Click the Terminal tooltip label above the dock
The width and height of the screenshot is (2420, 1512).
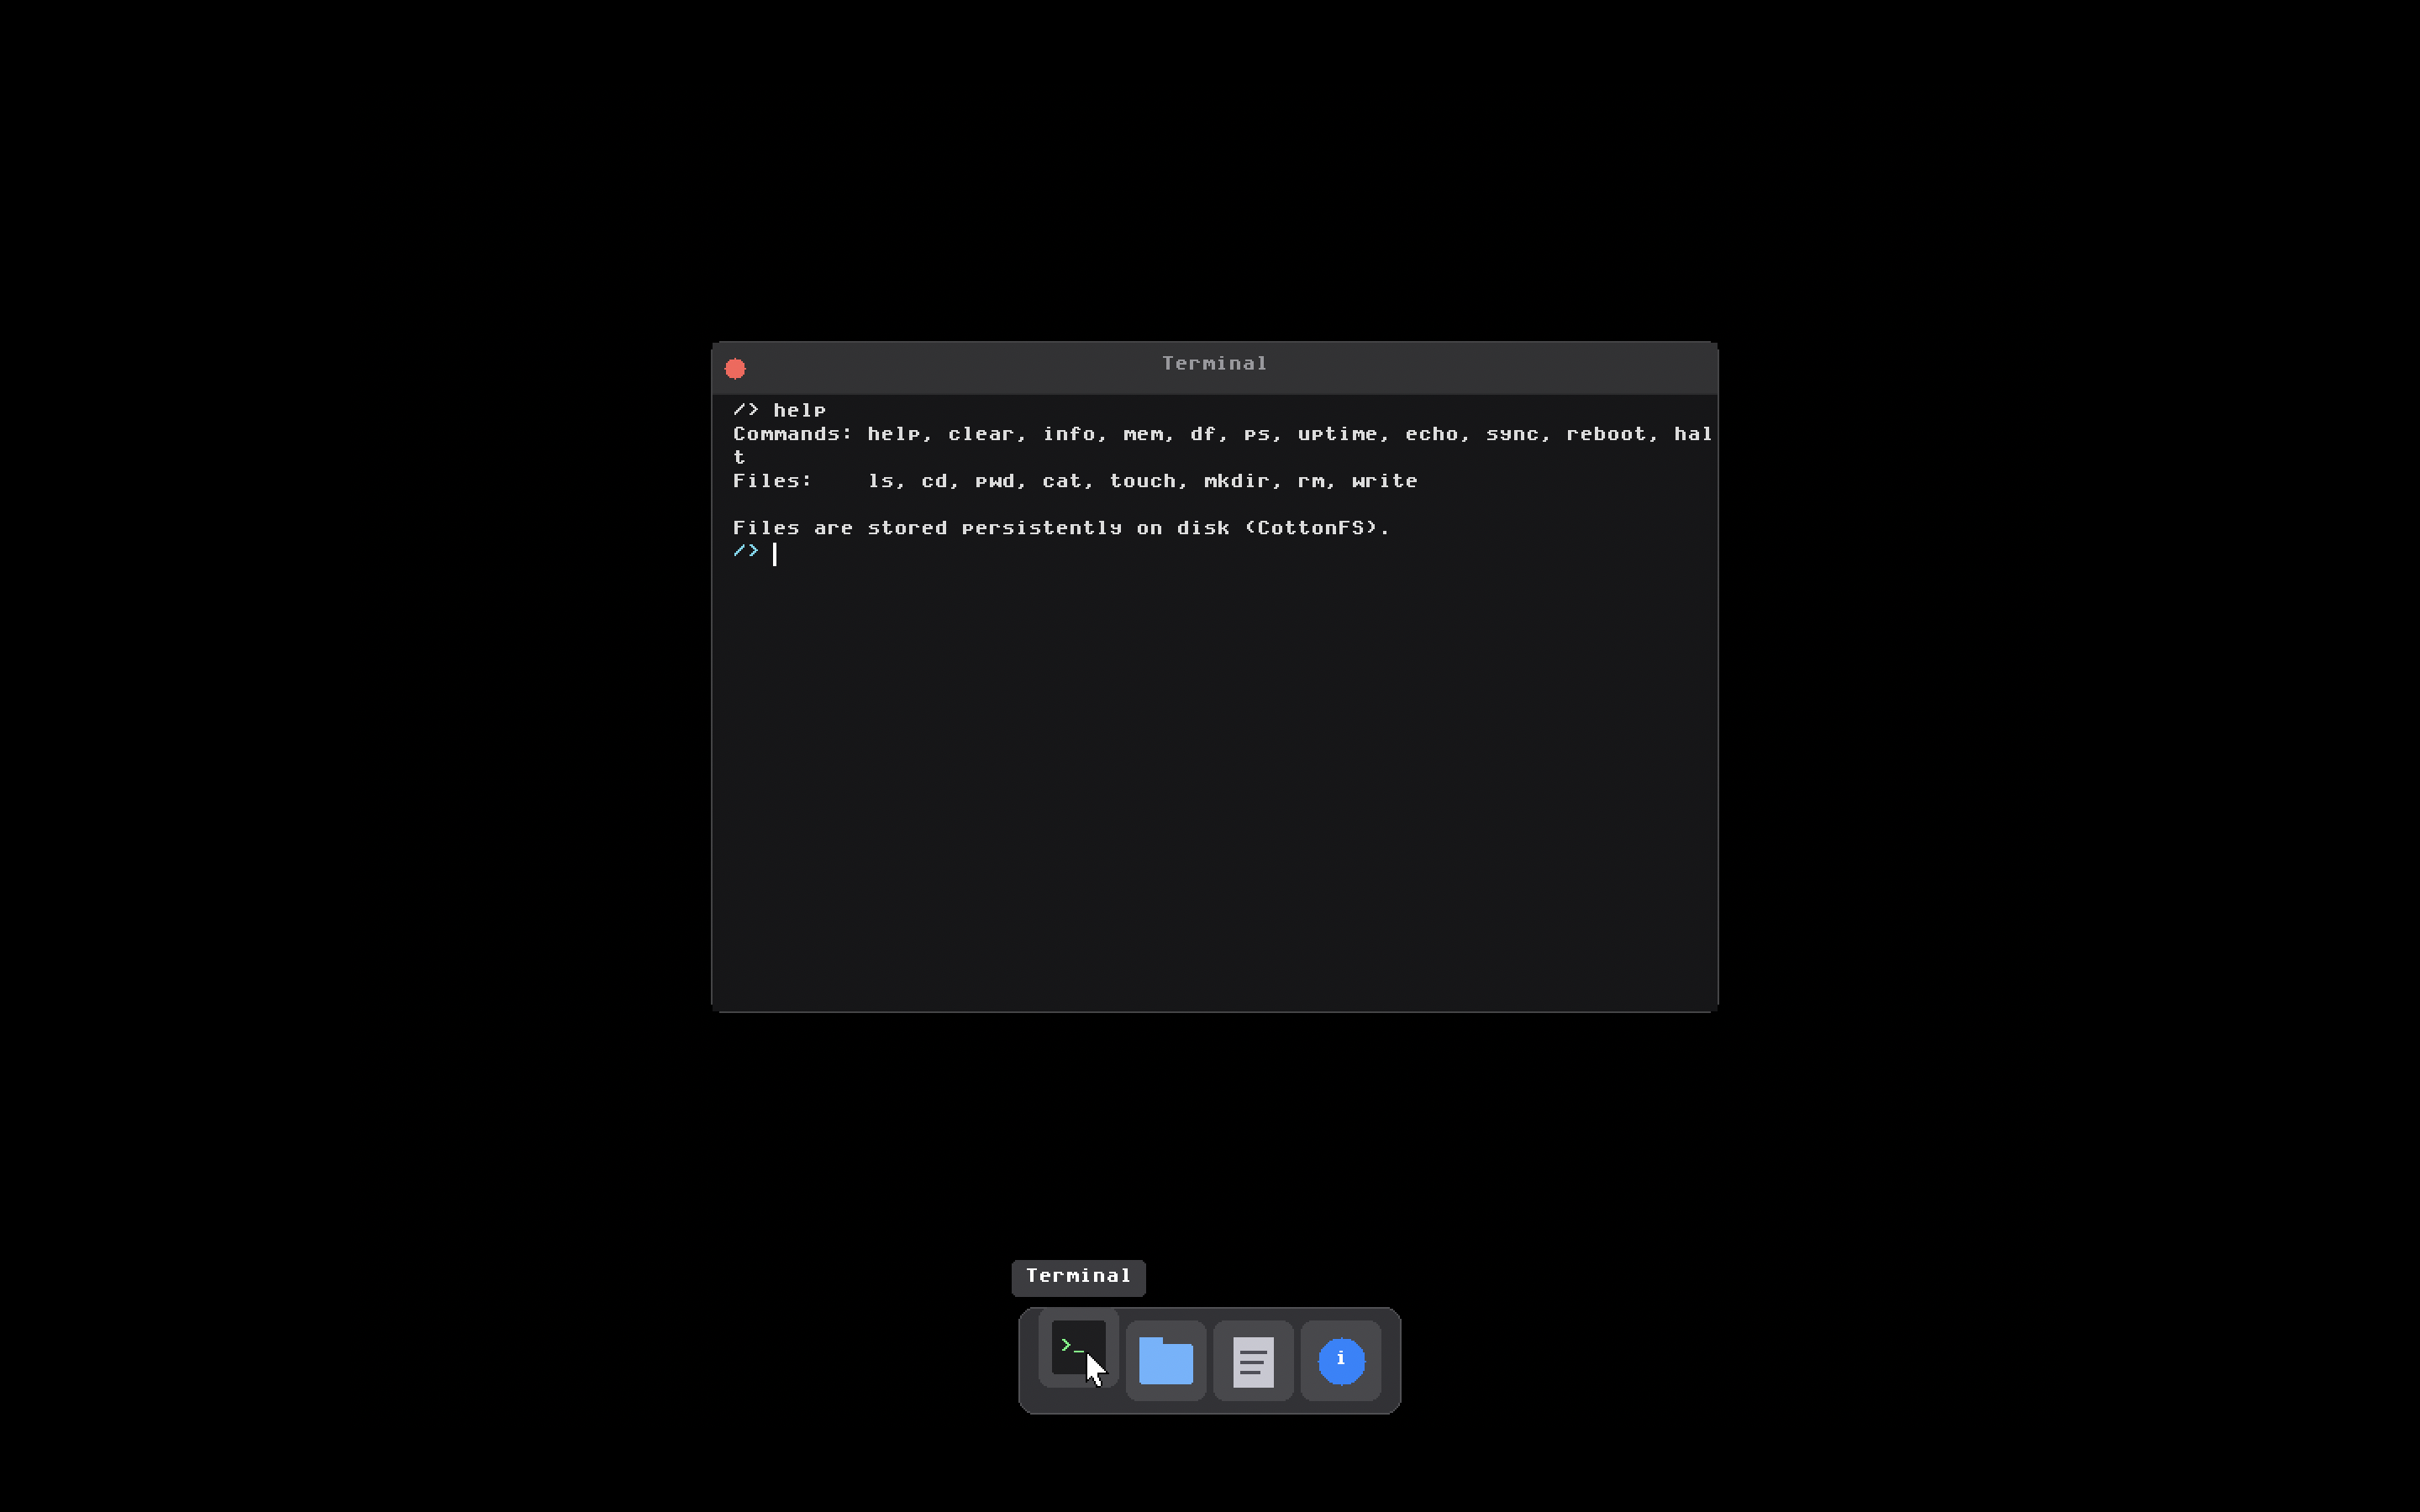tap(1077, 1275)
